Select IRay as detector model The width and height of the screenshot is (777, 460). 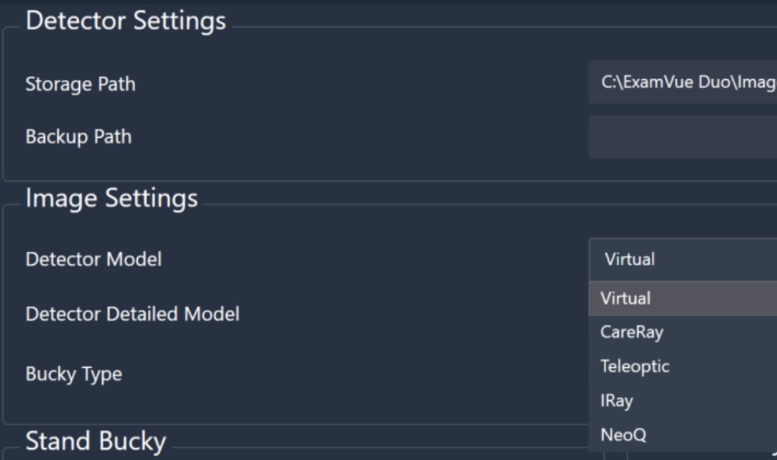682,401
